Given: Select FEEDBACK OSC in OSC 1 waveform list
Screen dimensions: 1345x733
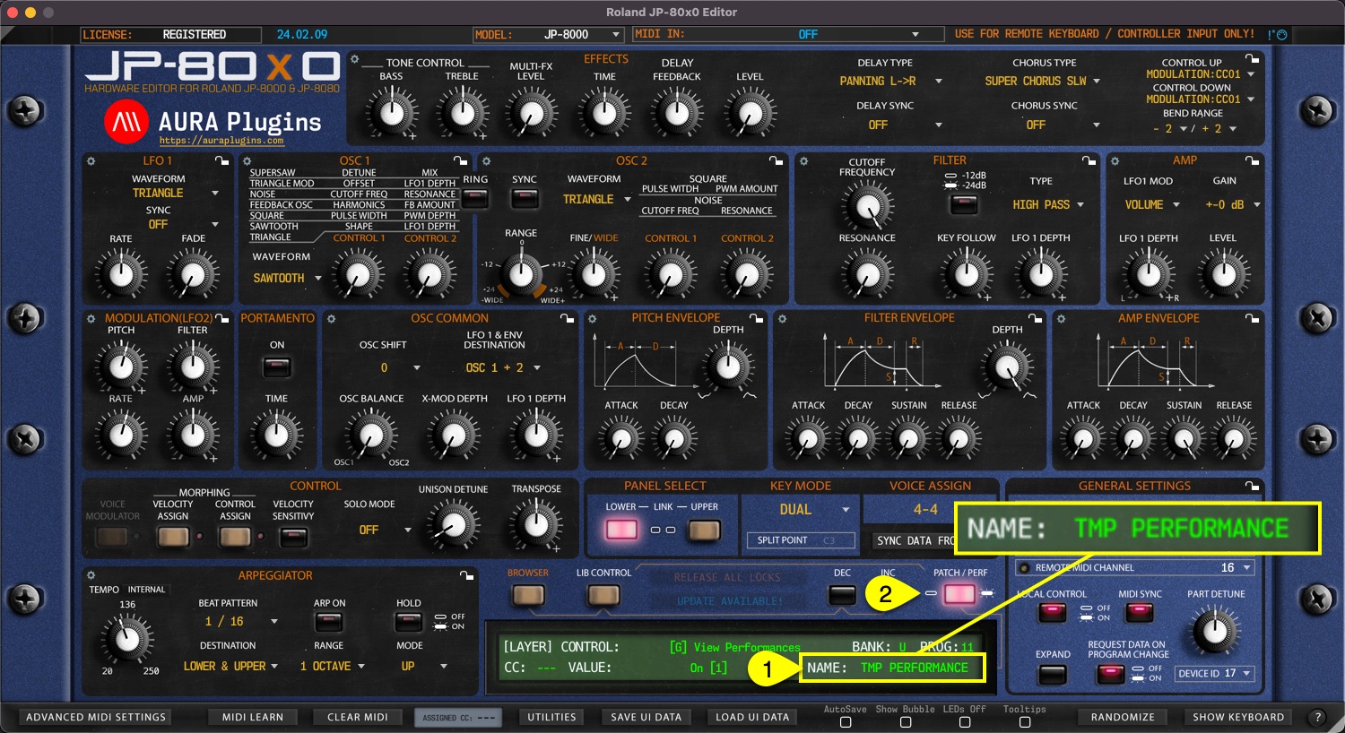Looking at the screenshot, I should (281, 204).
